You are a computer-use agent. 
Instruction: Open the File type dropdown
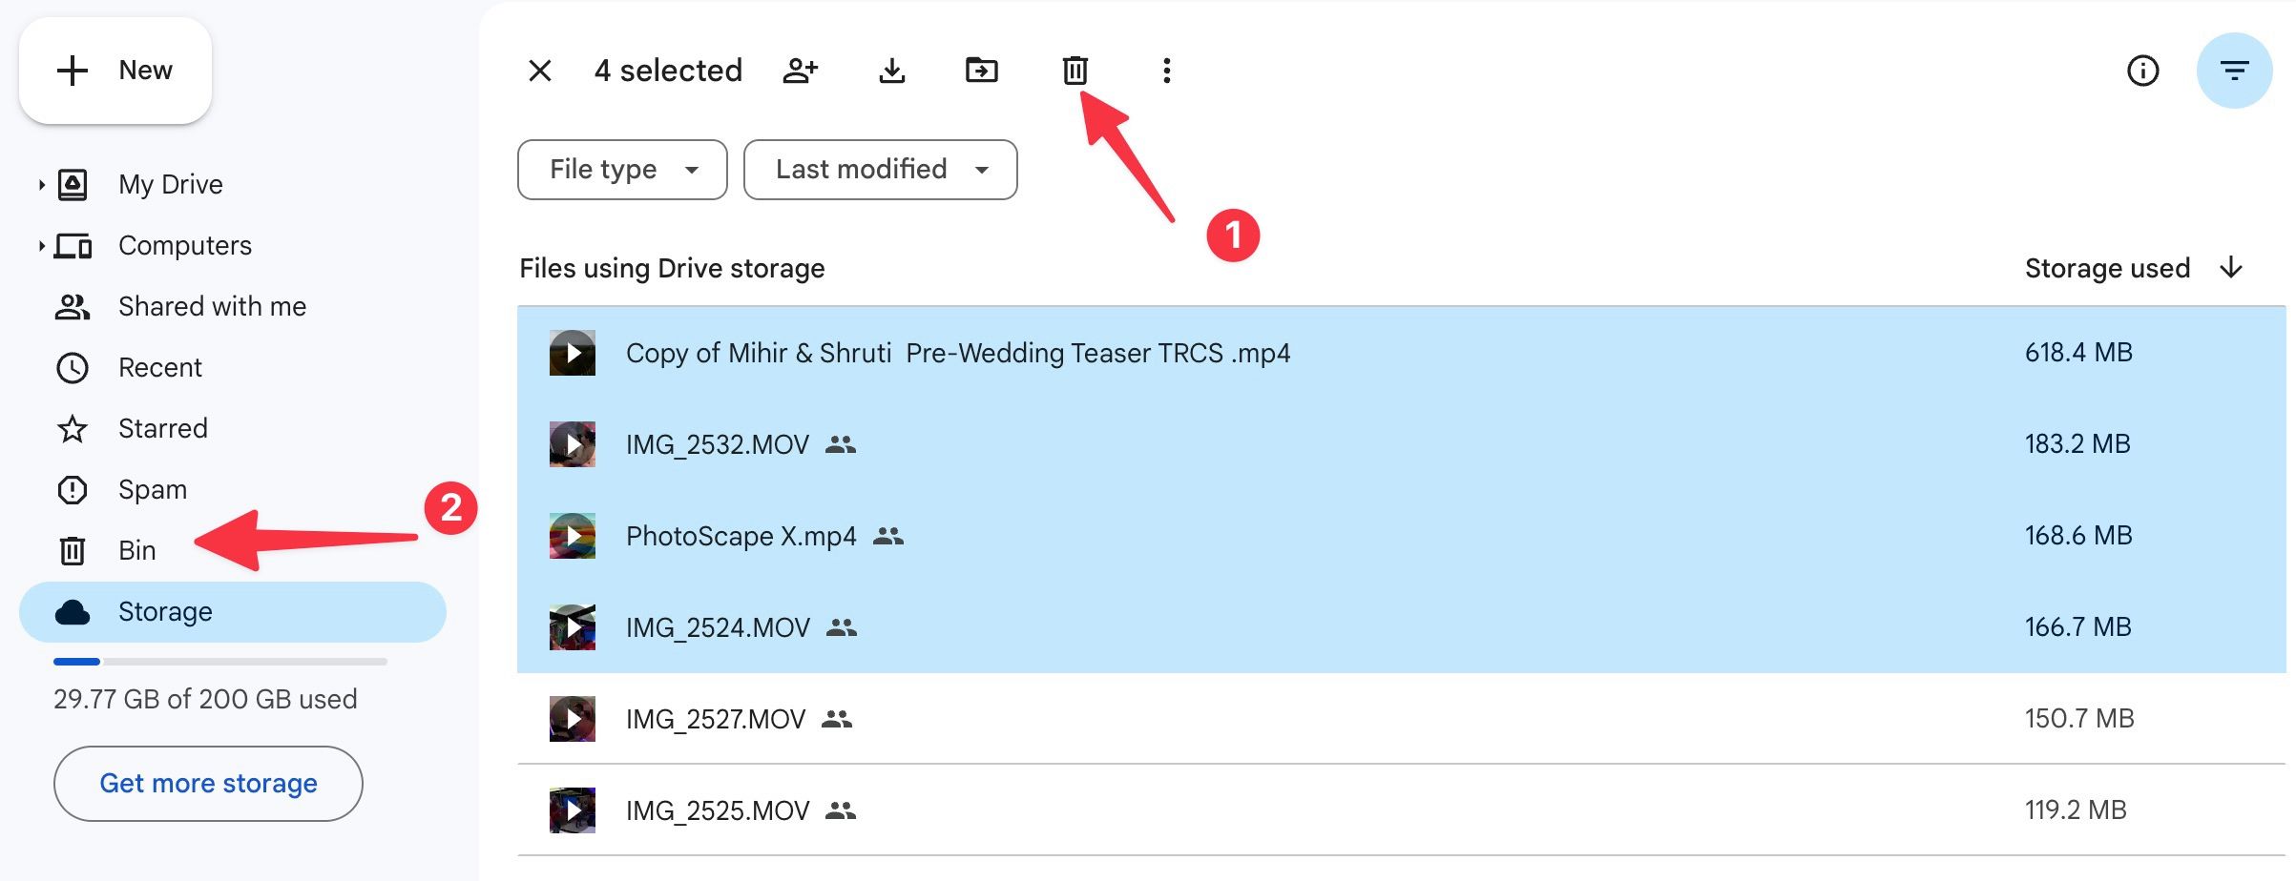coord(622,170)
